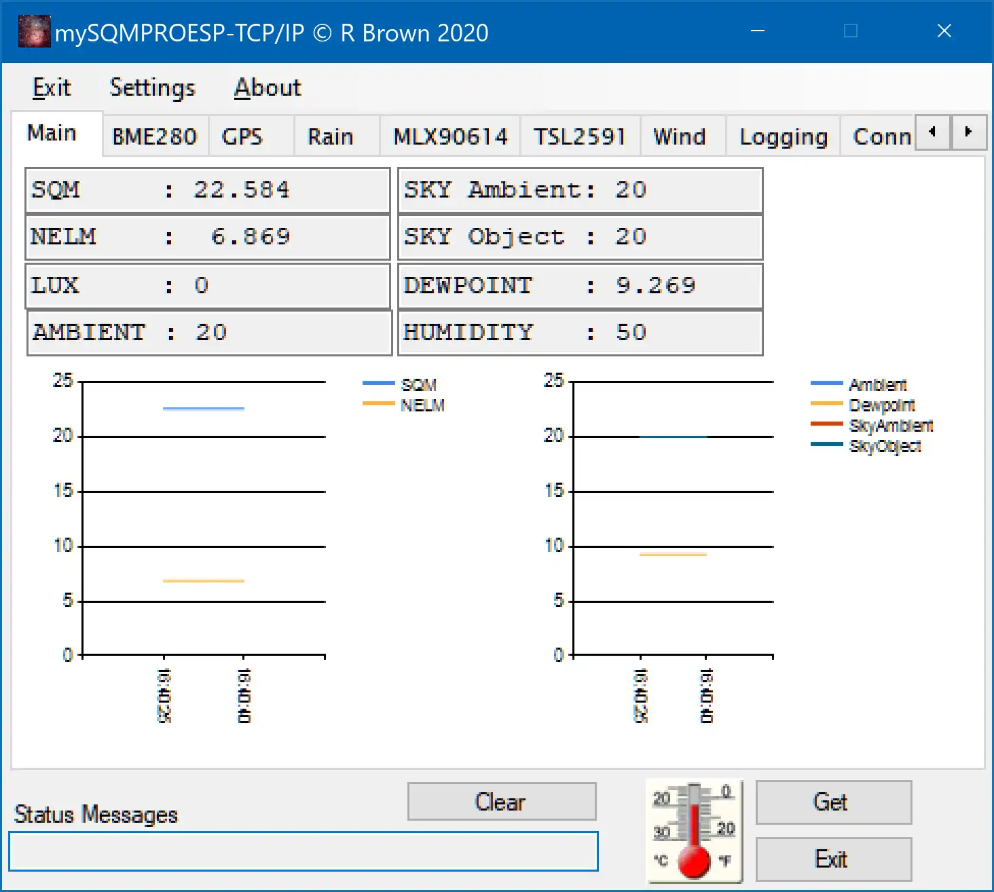Screen dimensions: 994x892
Task: Click the SkyObject legend color swatch
Action: (827, 445)
